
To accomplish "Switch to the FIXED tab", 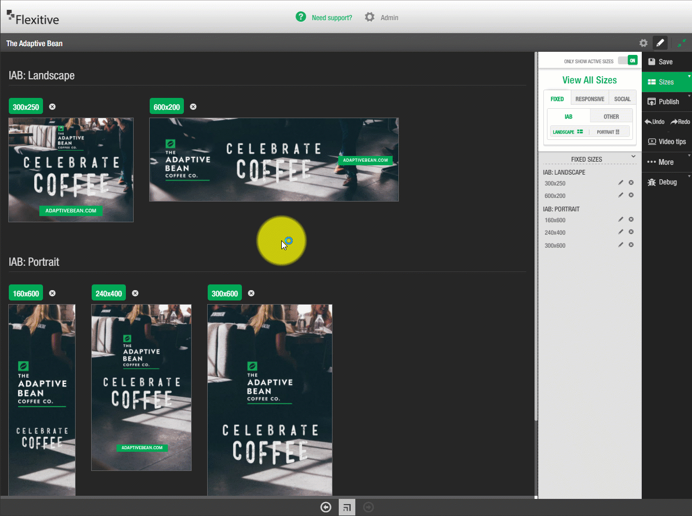I will click(557, 99).
